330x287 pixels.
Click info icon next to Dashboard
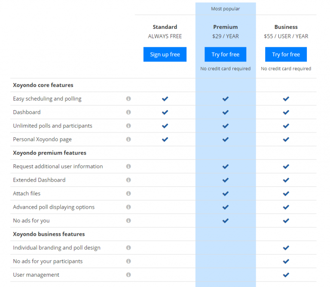coord(128,112)
